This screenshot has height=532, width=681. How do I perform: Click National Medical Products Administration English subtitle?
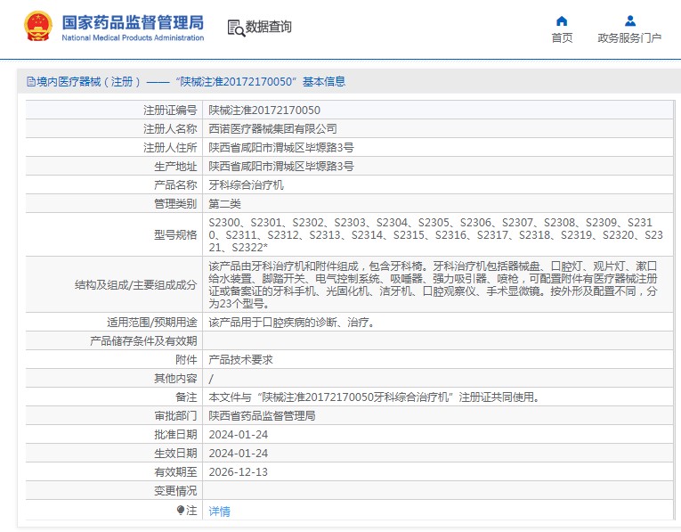(133, 37)
